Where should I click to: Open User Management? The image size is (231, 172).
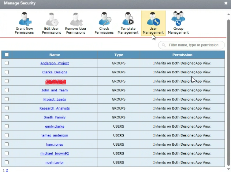pos(153,23)
